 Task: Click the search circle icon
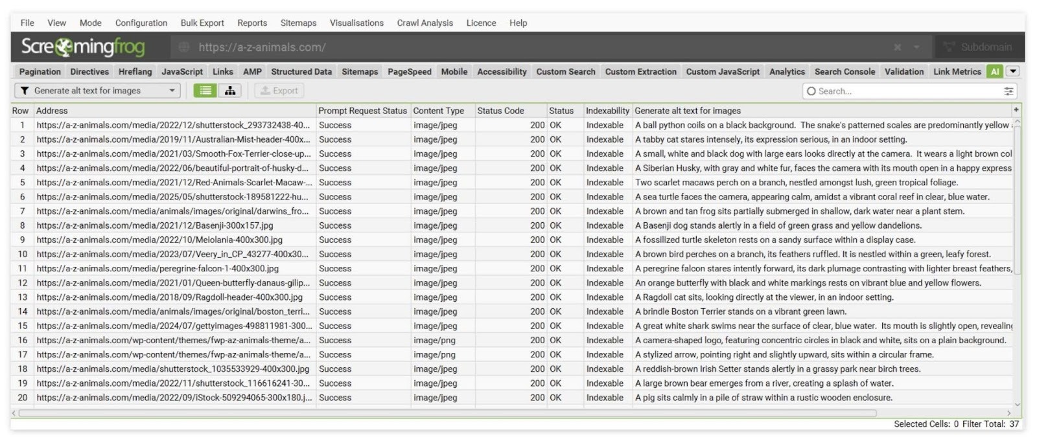(811, 91)
